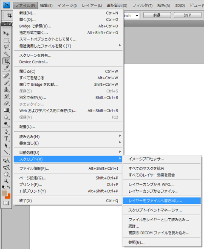Swap foreground and background colors
The image size is (204, 249).
(8, 187)
